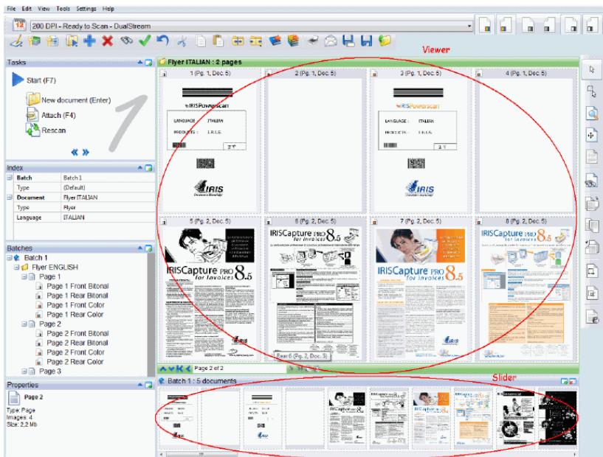Click the front grayscale stream page icon

pyautogui.click(x=529, y=26)
